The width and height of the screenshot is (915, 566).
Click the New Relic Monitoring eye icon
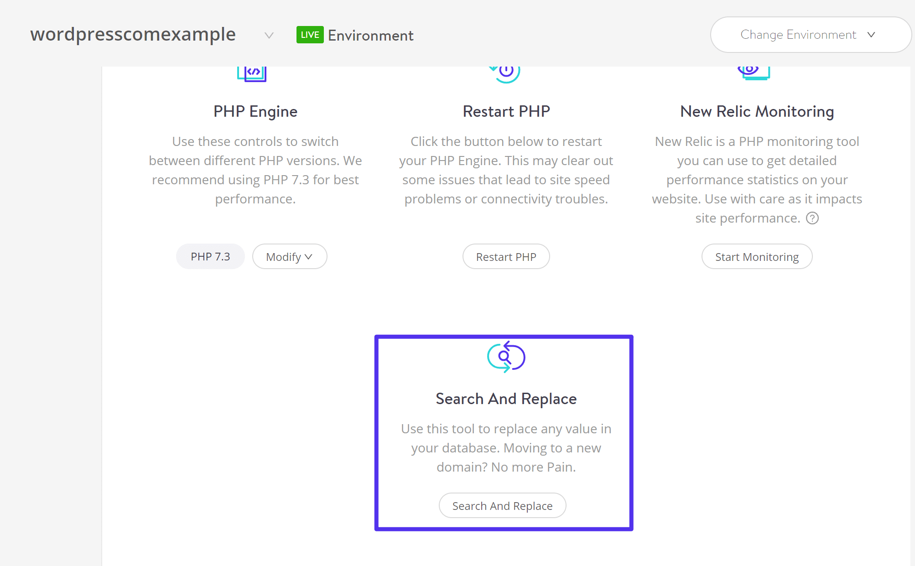point(754,73)
